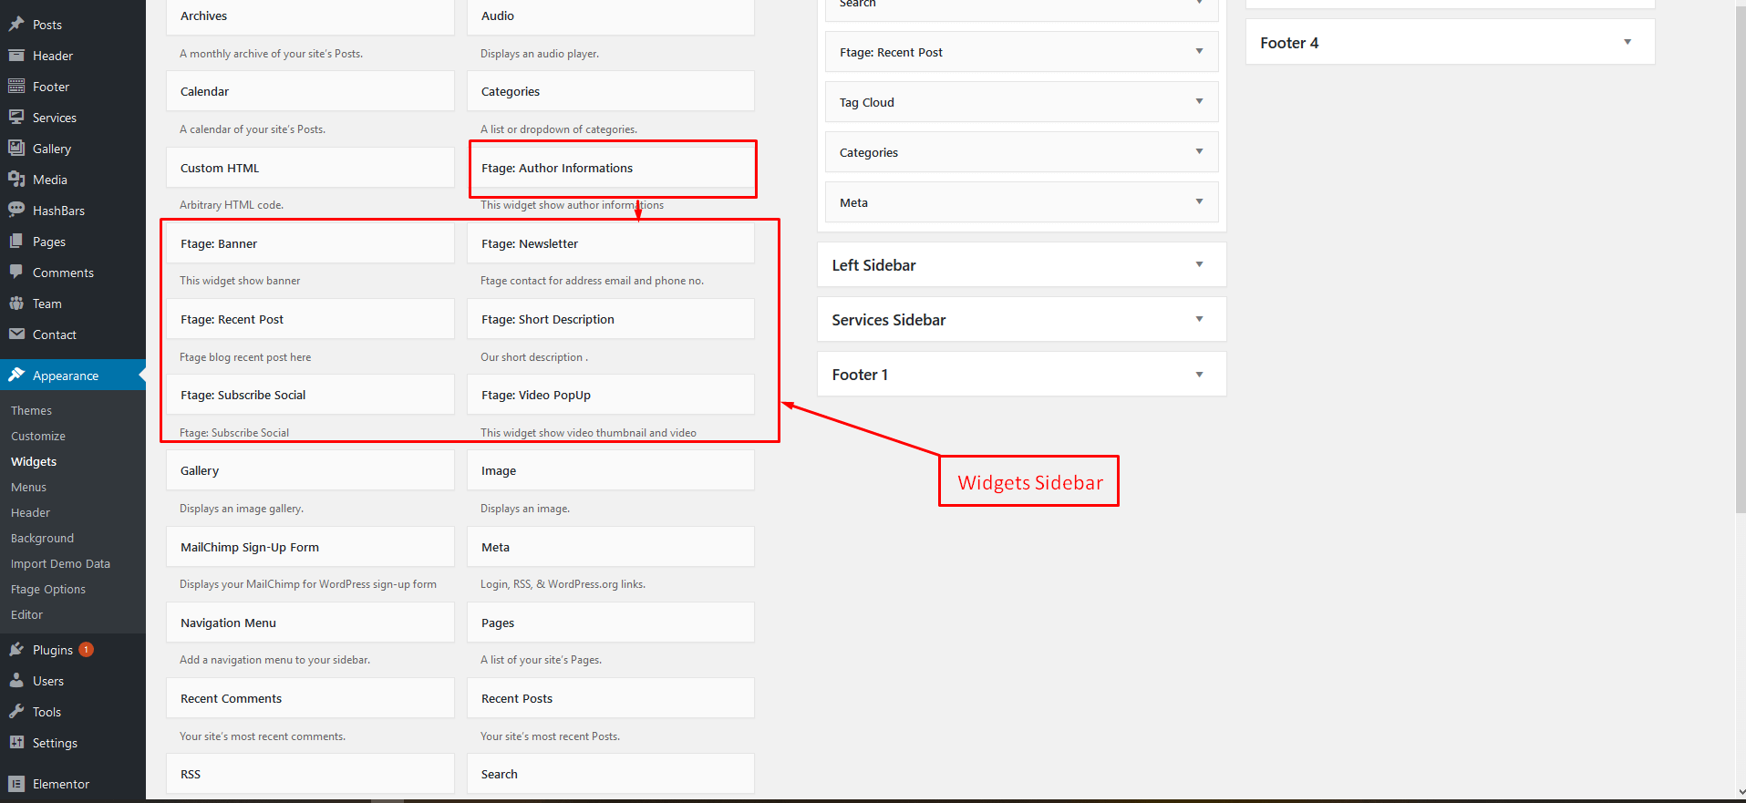This screenshot has height=803, width=1746.
Task: Select the Gallery available widget
Action: [310, 470]
